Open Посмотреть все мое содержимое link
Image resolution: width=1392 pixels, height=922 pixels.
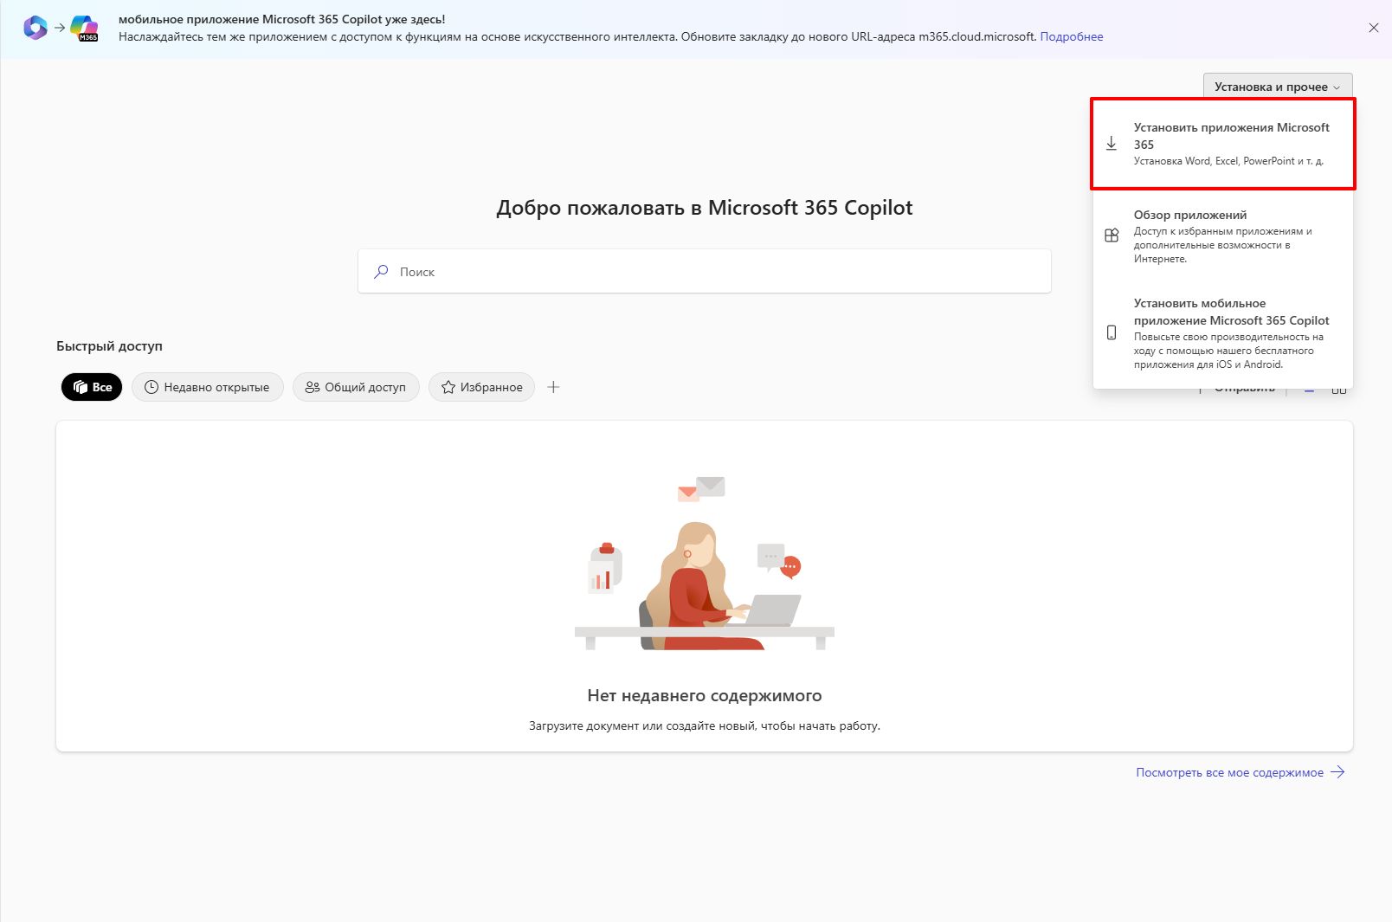tap(1230, 772)
